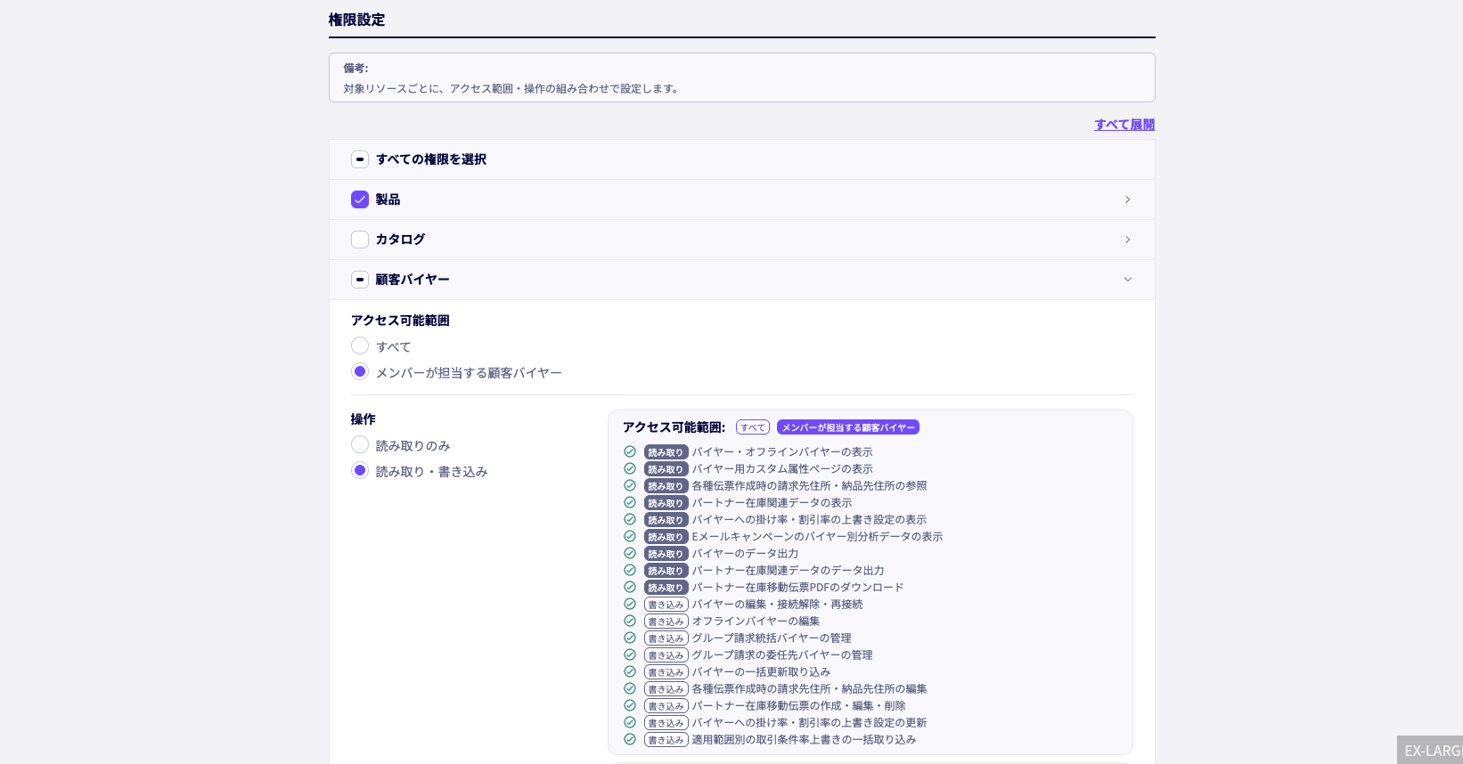1463x764 pixels.
Task: Expand the 製品 row chevron
Action: 1127,199
